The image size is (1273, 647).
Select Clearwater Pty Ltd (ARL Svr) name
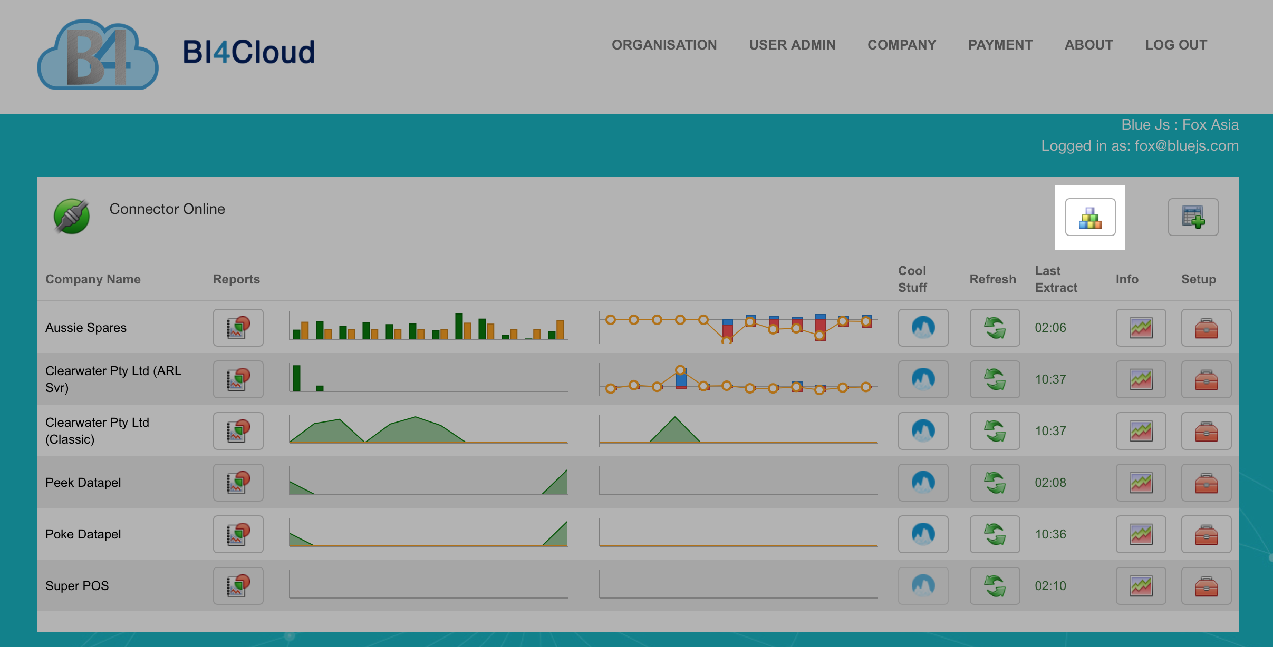113,379
